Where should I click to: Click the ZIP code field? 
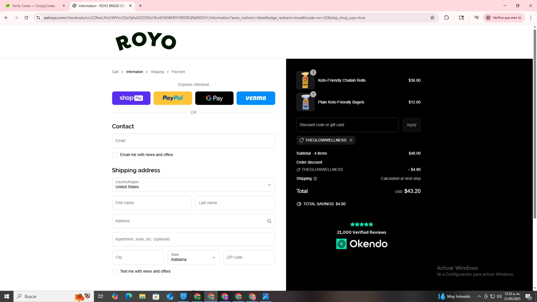click(x=249, y=257)
